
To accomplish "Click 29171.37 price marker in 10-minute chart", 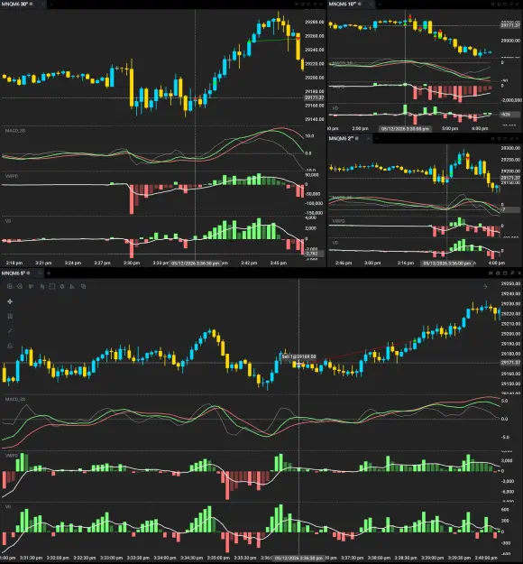I will [x=510, y=25].
